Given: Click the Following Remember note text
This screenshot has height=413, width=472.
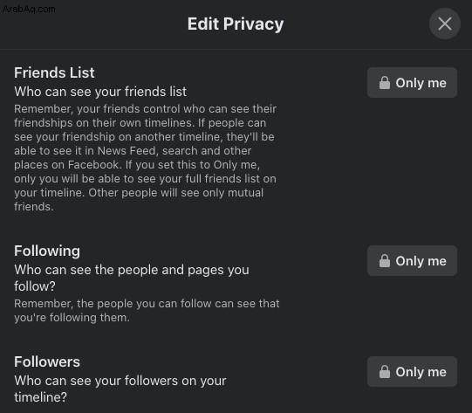Looking at the screenshot, I should click(147, 311).
